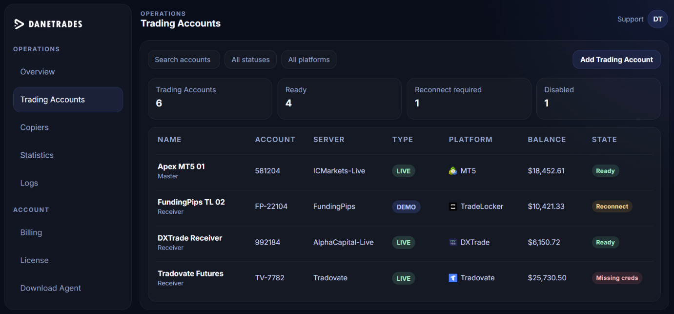
Task: Click FundingPips server cell
Action: click(x=334, y=207)
